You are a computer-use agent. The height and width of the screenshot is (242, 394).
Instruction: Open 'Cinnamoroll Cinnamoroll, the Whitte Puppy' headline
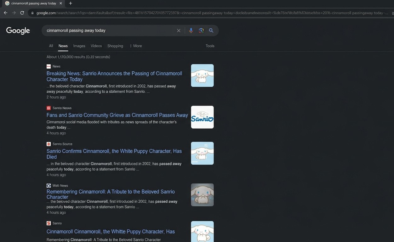pyautogui.click(x=111, y=232)
